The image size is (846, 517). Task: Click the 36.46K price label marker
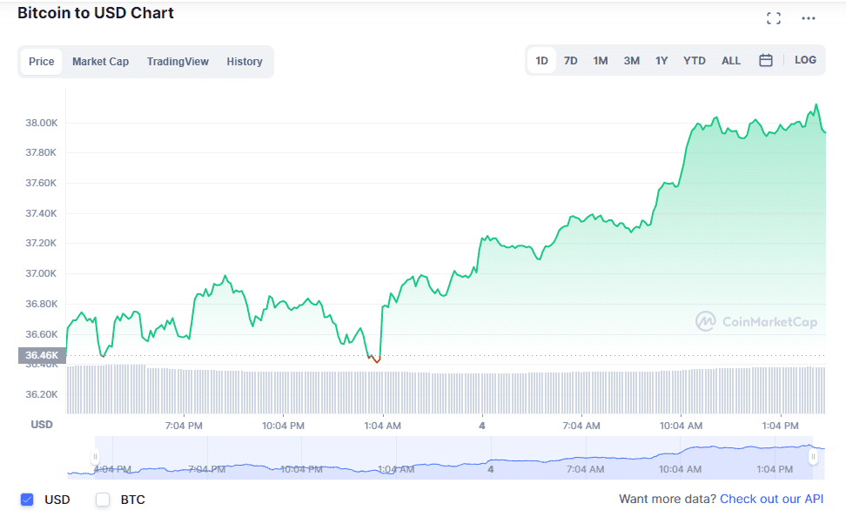click(41, 355)
